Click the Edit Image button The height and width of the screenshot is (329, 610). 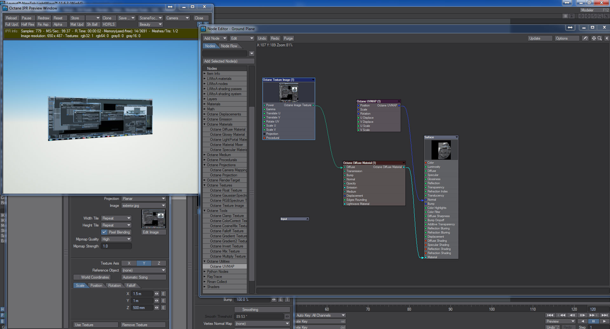(x=154, y=232)
